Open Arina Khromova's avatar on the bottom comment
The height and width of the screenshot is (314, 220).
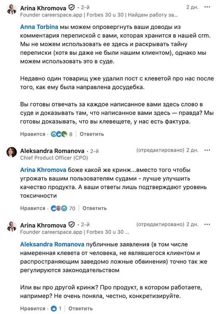click(12, 226)
